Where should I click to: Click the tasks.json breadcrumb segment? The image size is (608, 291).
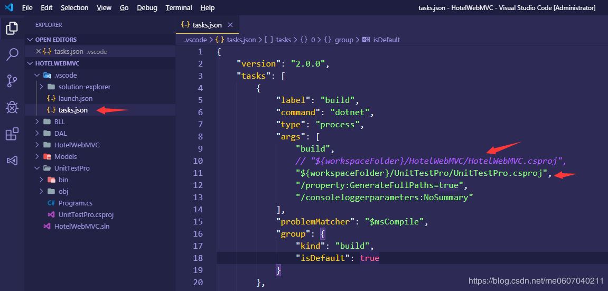click(236, 40)
